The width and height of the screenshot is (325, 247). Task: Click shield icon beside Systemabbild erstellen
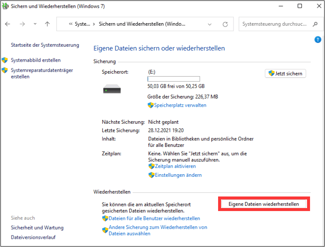[5, 60]
